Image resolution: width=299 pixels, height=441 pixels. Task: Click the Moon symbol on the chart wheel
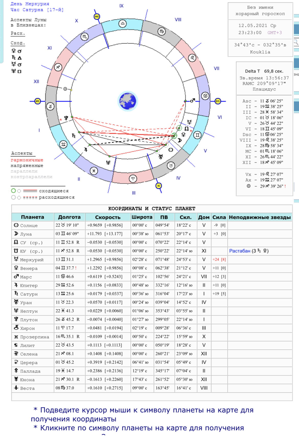pyautogui.click(x=180, y=140)
